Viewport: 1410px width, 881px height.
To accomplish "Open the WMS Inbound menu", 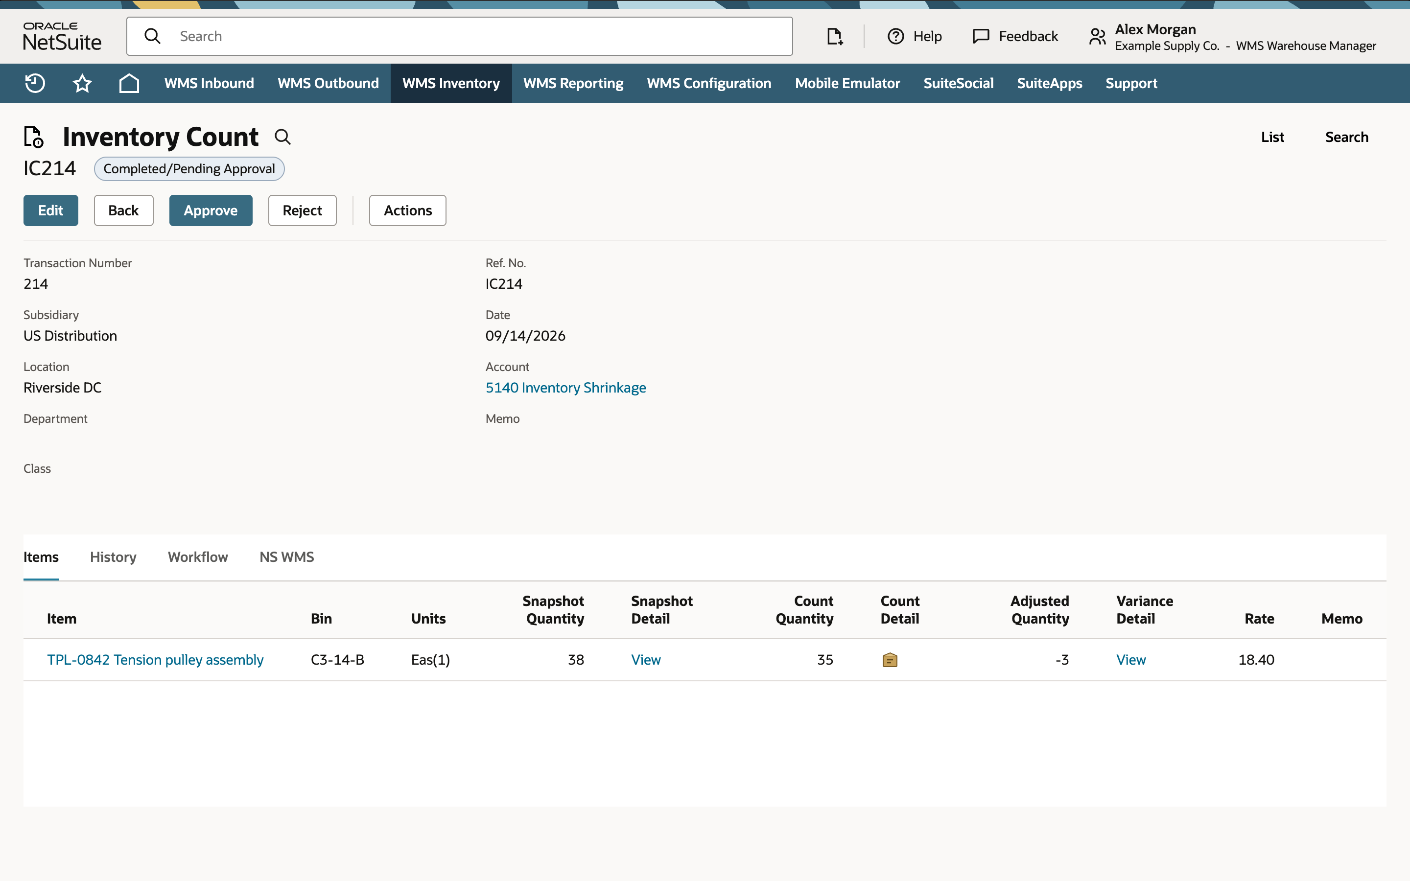I will [209, 83].
